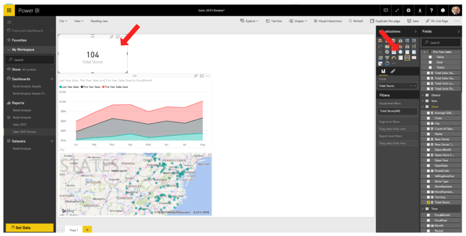Select the pie chart visualization
The height and width of the screenshot is (236, 466).
coord(387,52)
